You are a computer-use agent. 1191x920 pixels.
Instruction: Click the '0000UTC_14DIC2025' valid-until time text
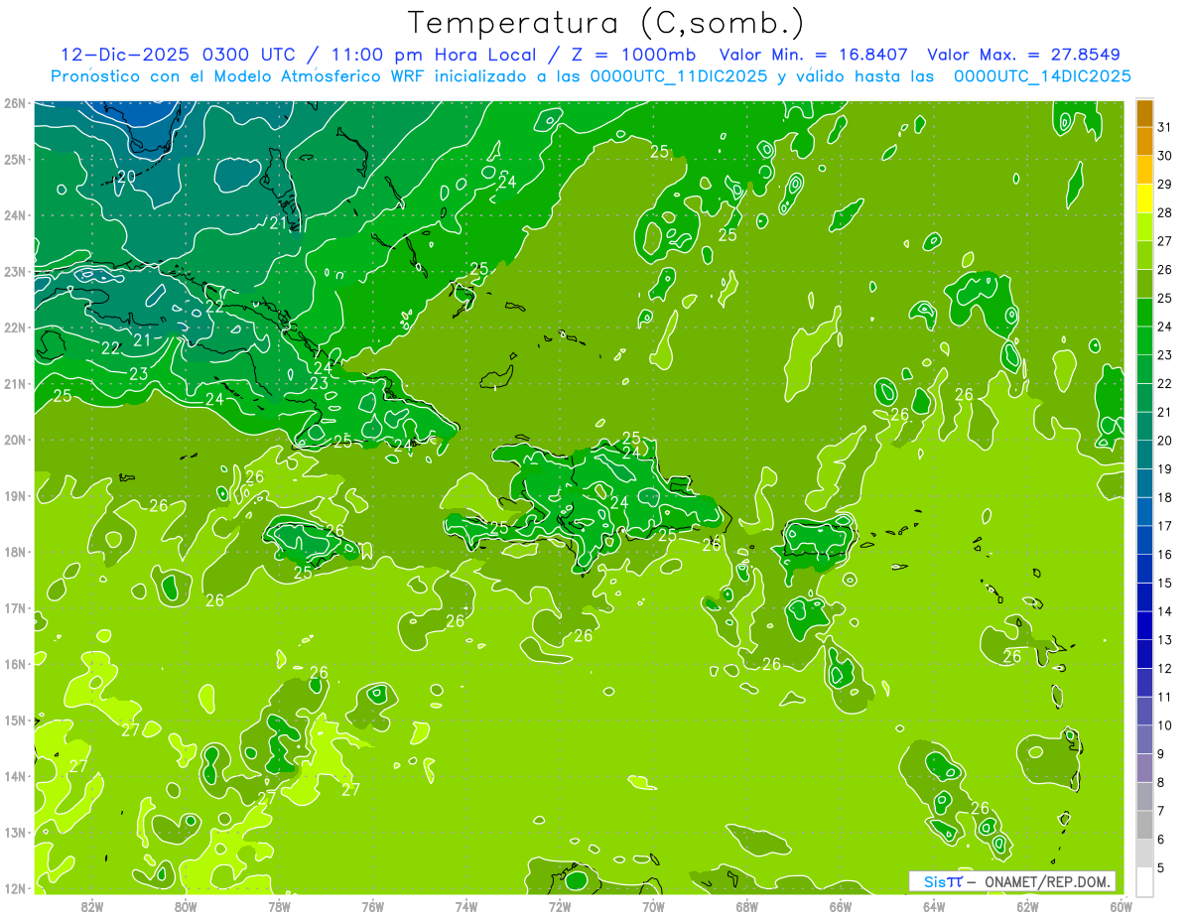[x=1042, y=76]
